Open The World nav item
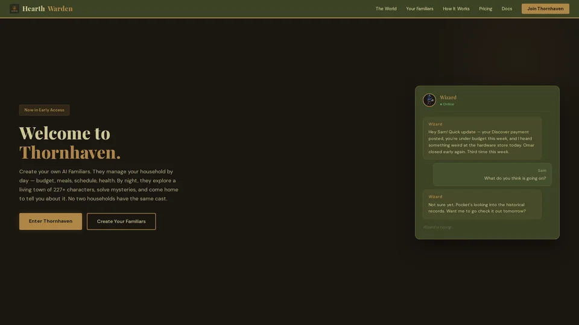Image resolution: width=579 pixels, height=325 pixels. click(386, 8)
